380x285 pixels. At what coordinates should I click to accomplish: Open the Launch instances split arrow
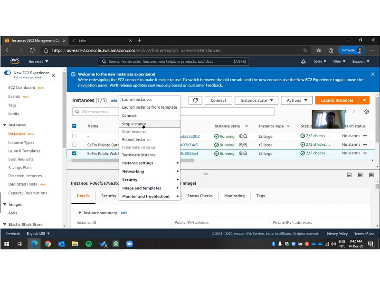click(364, 100)
